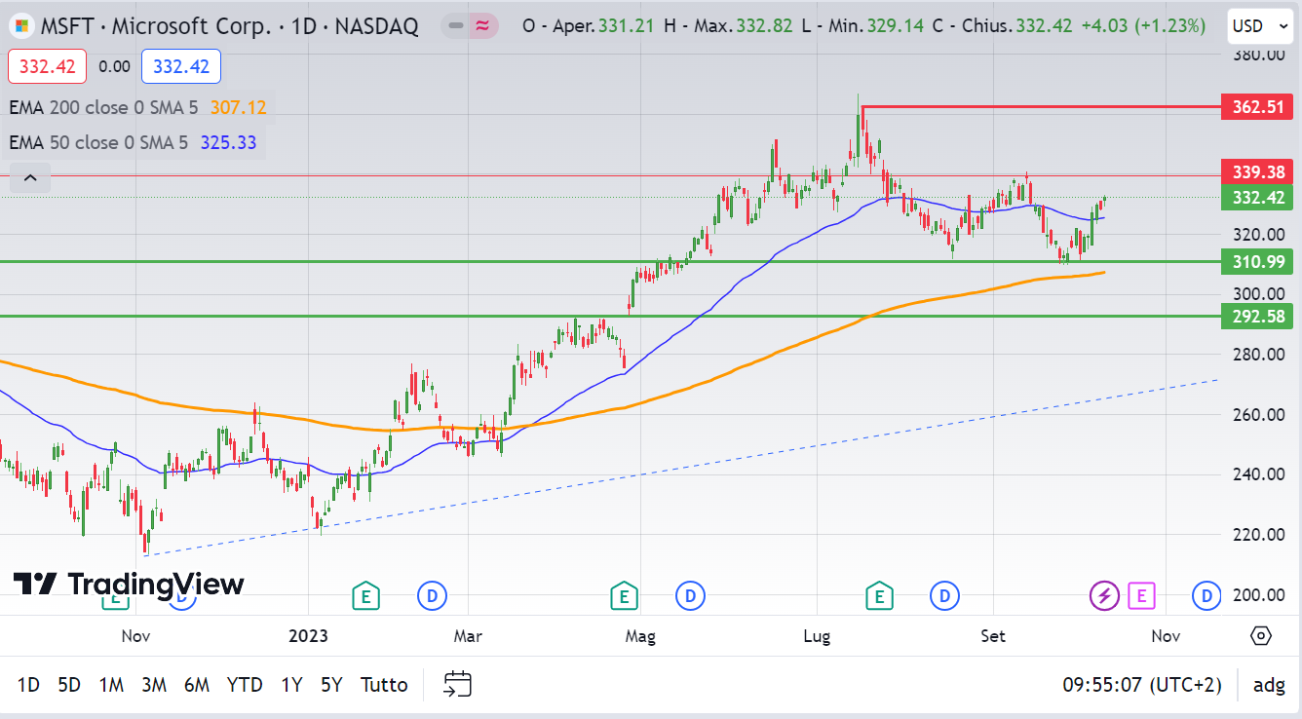
Task: Click the dividend D marker right of Mag
Action: pos(690,594)
